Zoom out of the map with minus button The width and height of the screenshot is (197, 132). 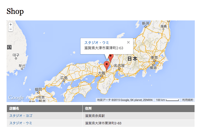tap(11, 29)
